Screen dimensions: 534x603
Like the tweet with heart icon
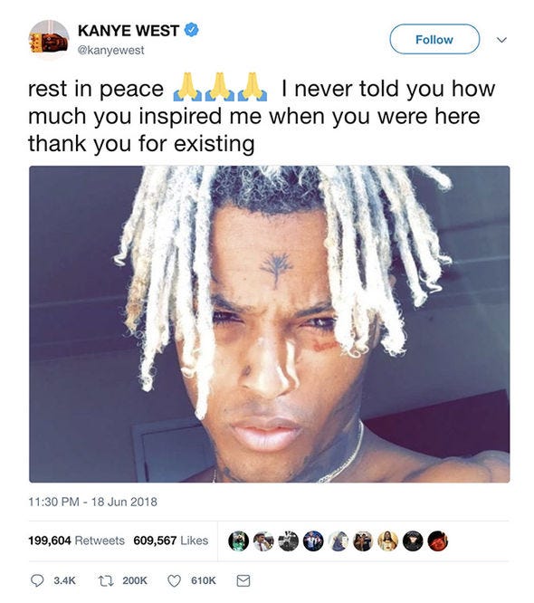[174, 580]
